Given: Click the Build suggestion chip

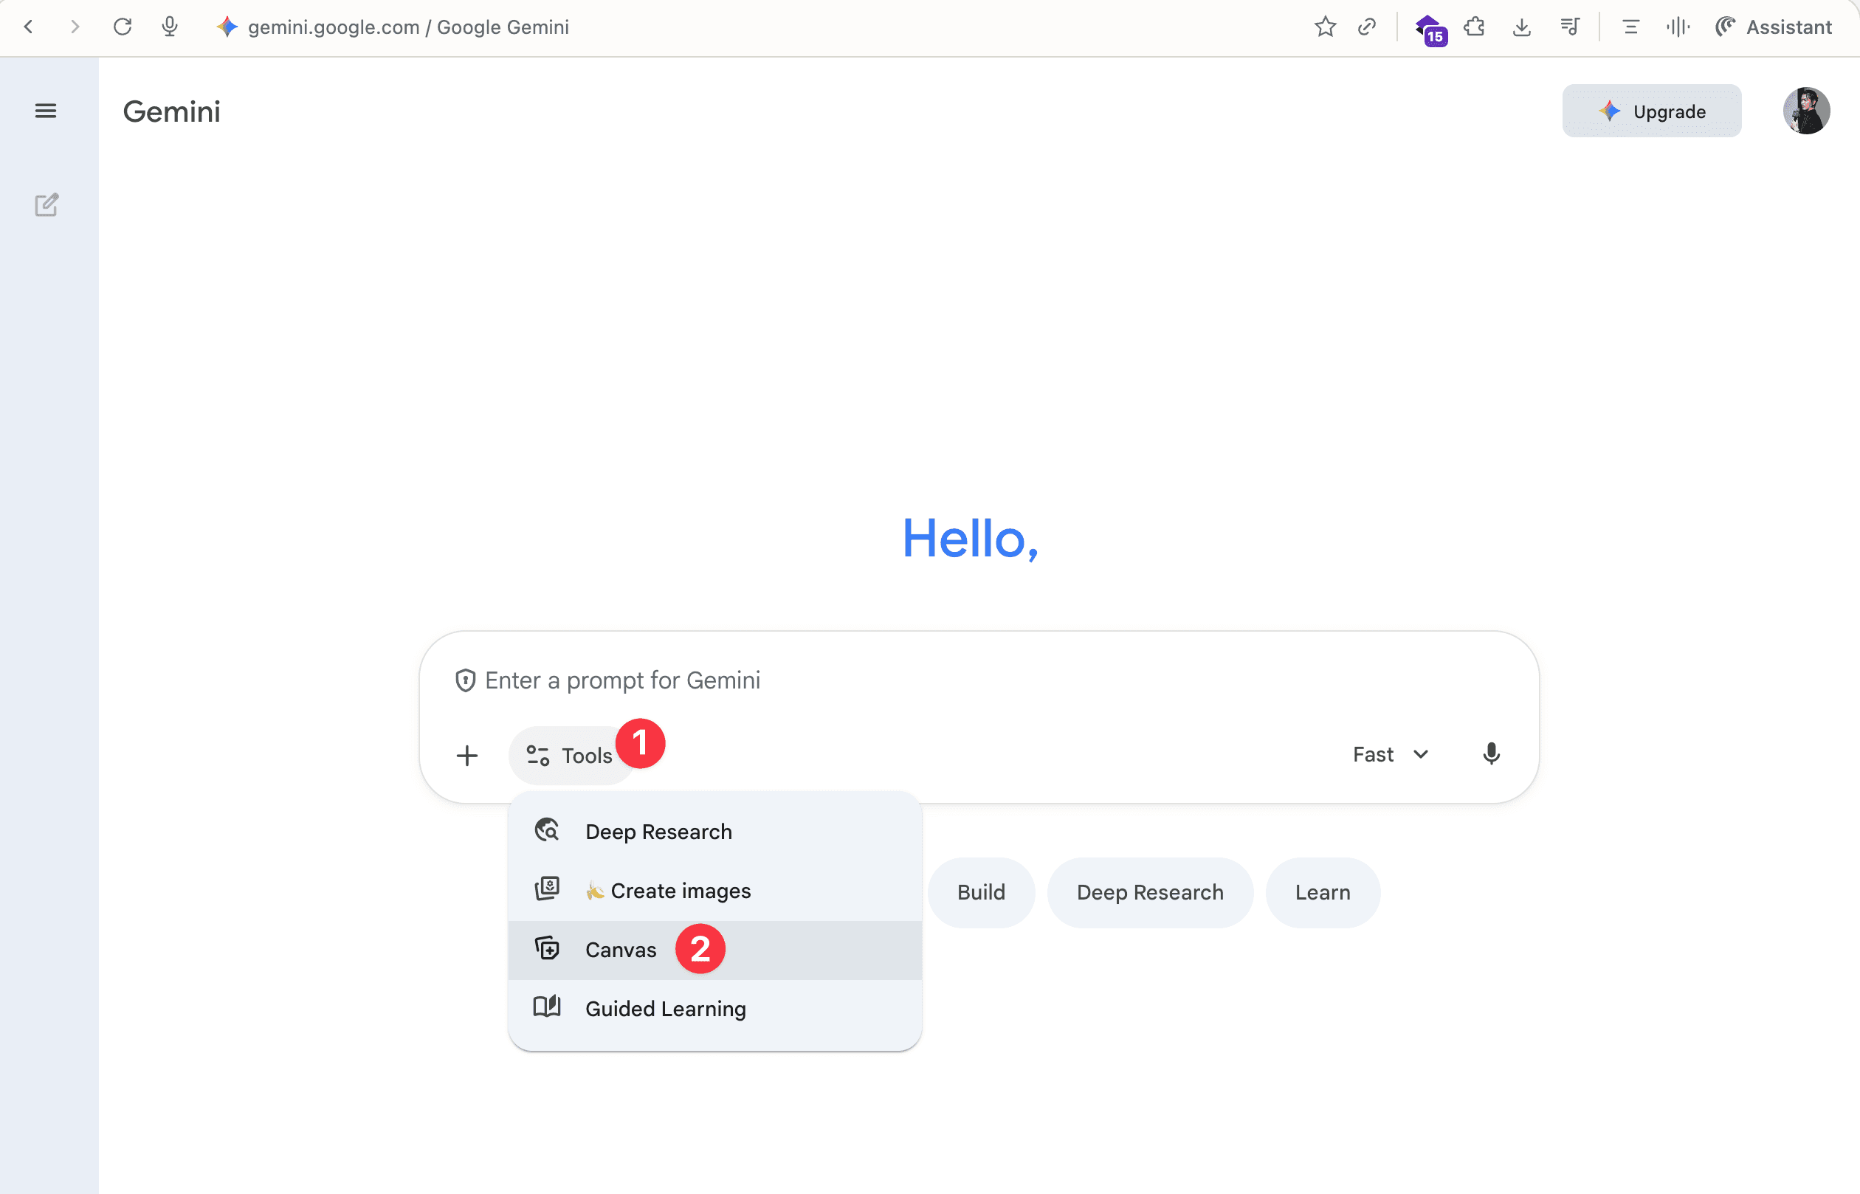Looking at the screenshot, I should click(981, 892).
